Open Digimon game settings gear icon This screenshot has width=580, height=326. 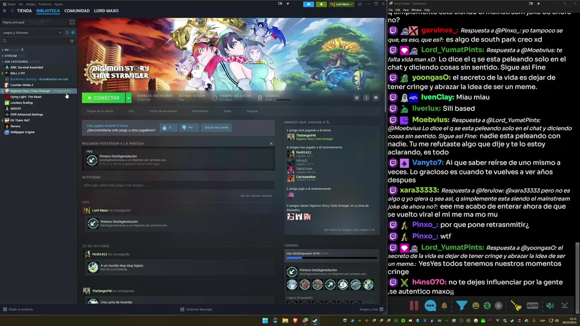357,98
